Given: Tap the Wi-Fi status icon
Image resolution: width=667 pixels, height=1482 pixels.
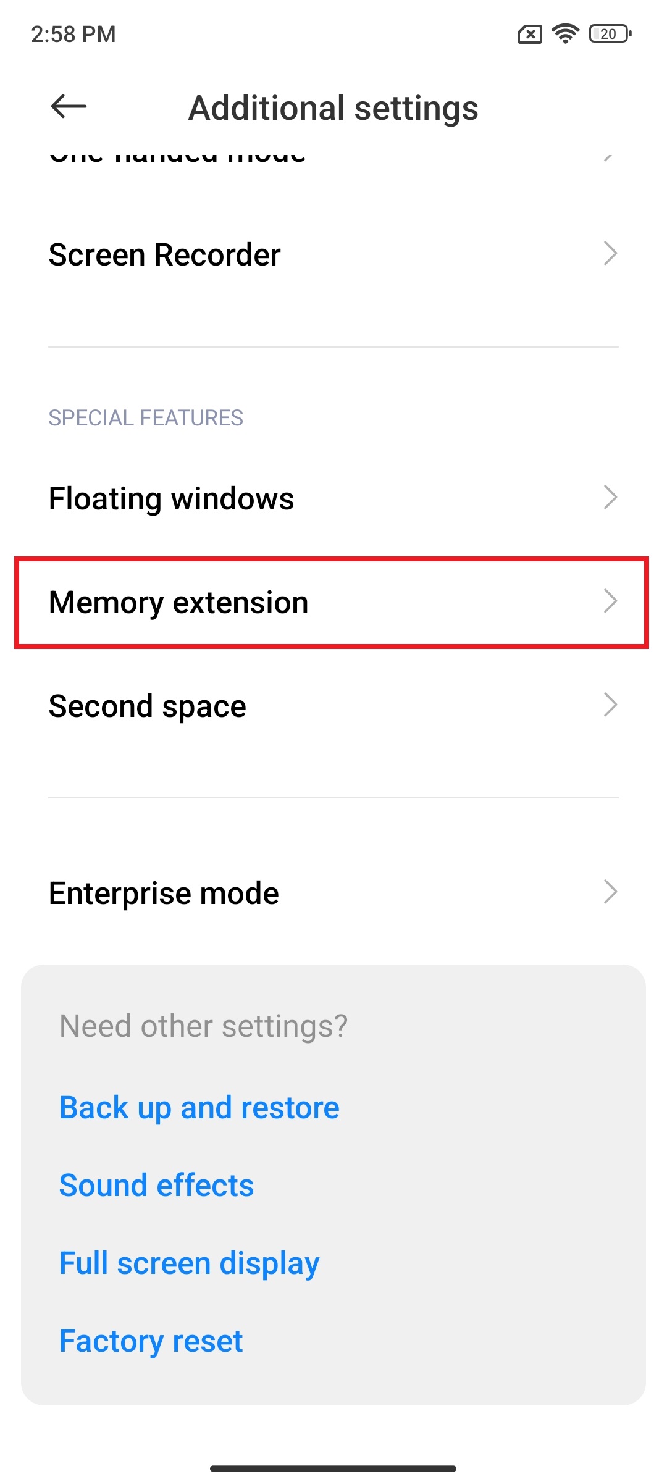Looking at the screenshot, I should click(x=565, y=33).
